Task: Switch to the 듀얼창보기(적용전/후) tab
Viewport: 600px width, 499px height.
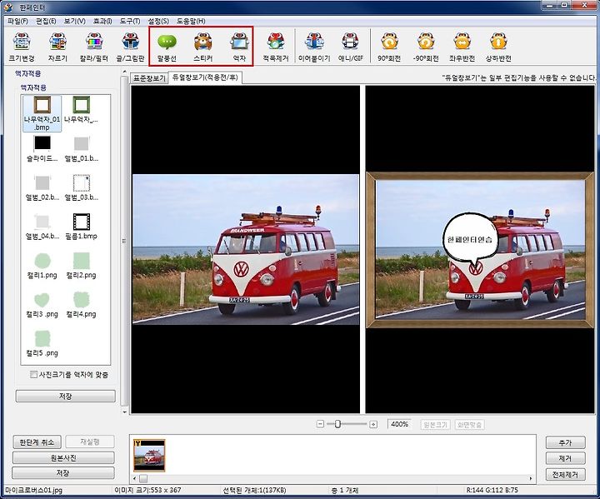Action: (205, 77)
